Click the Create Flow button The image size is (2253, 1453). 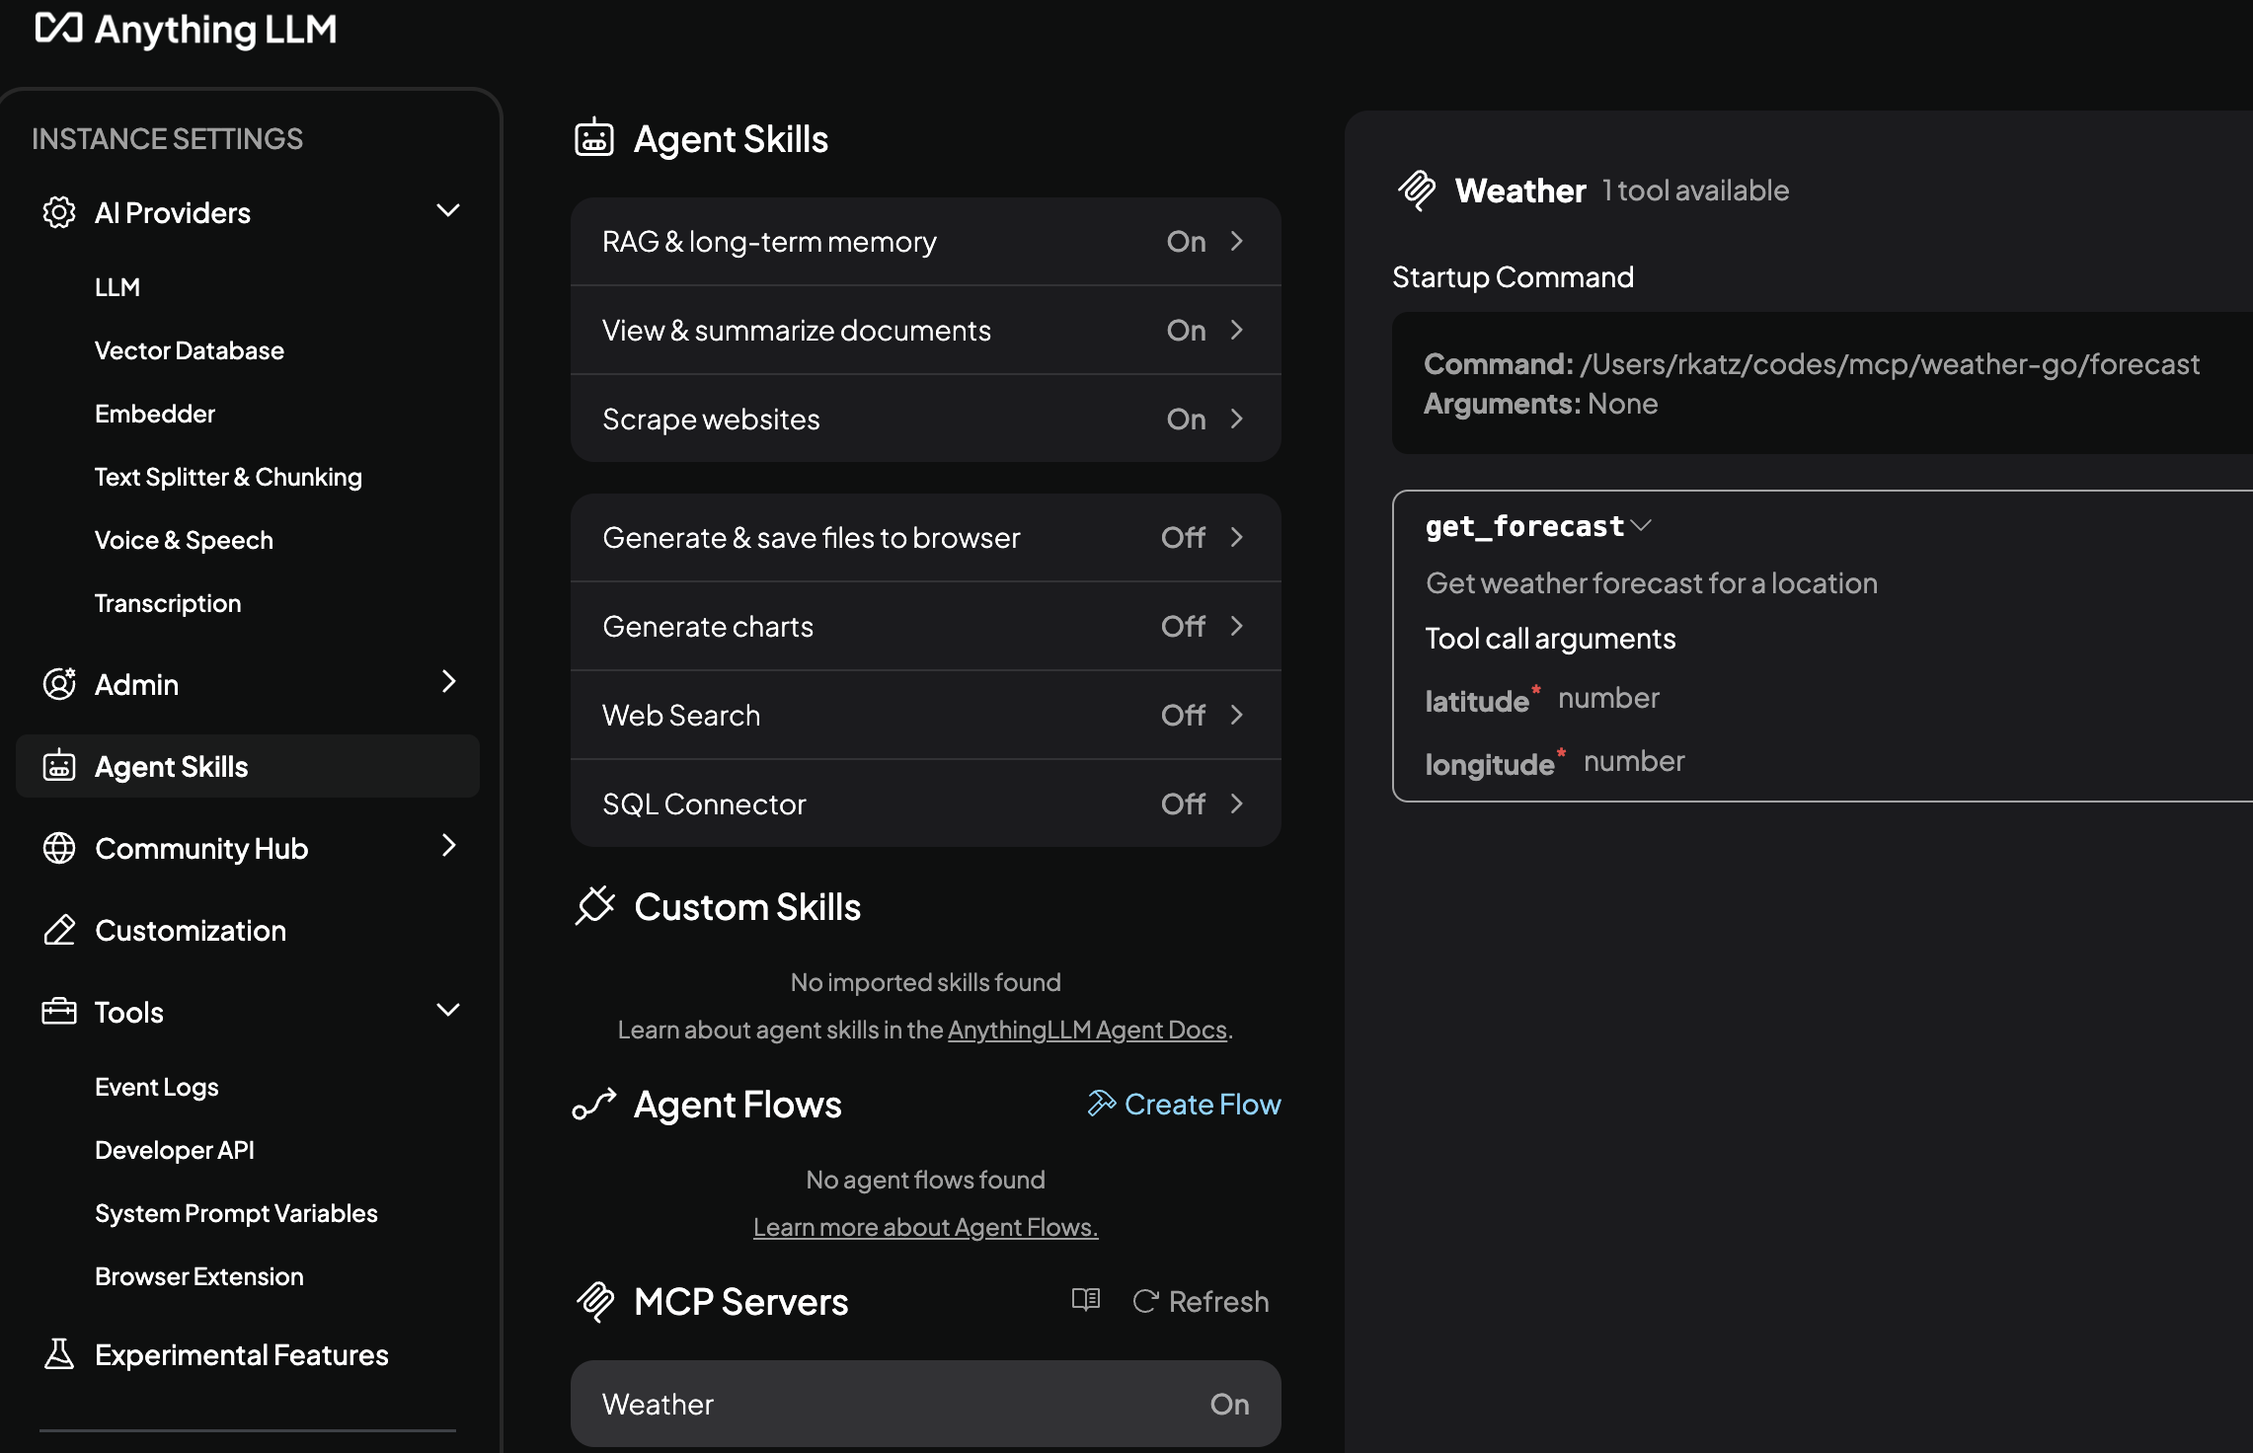coord(1184,1104)
